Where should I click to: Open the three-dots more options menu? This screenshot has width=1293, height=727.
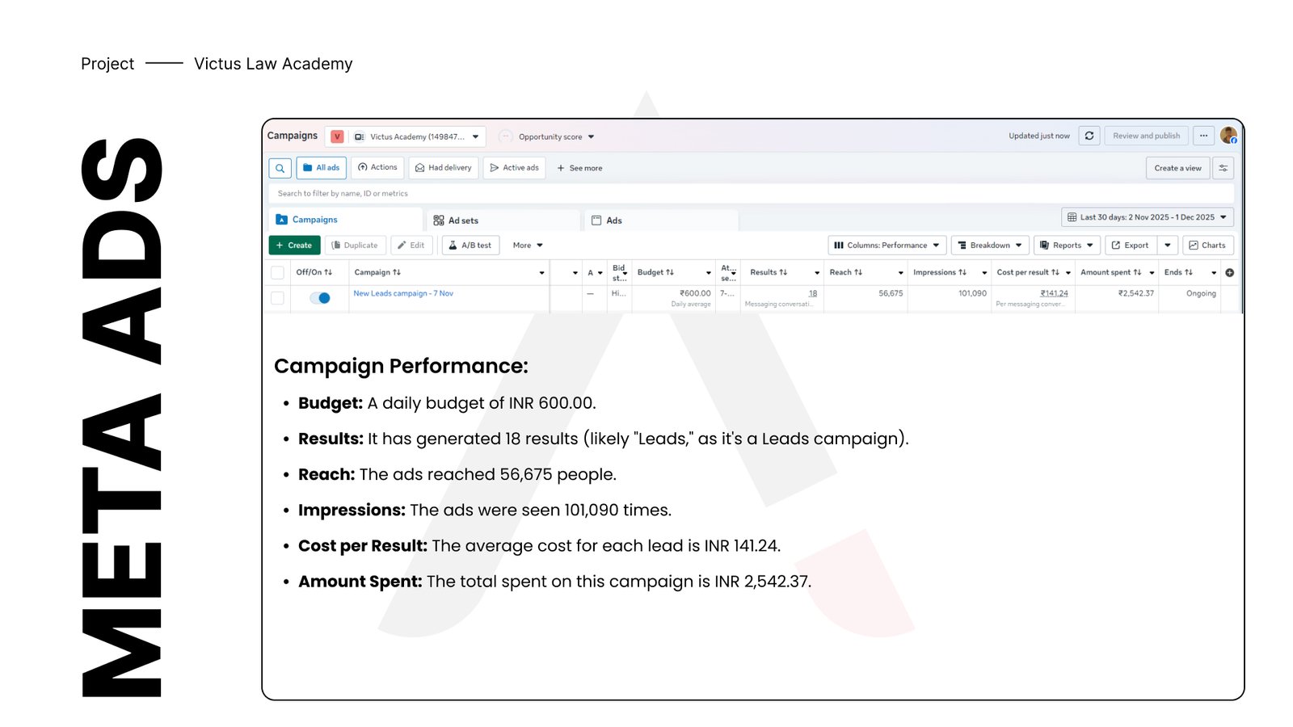(1203, 136)
